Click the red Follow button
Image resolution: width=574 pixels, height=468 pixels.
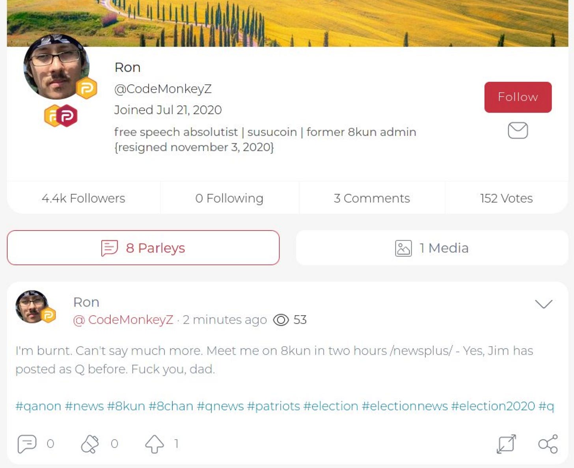click(x=518, y=97)
